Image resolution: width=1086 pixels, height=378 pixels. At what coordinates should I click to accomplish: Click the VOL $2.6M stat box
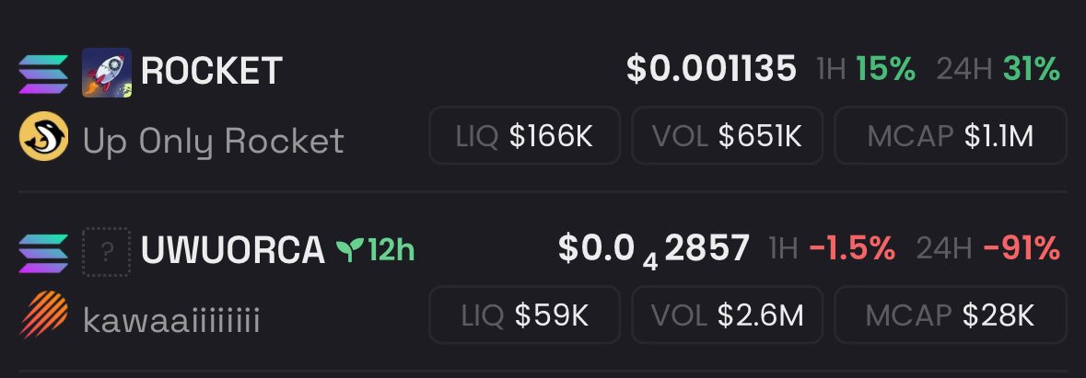[728, 315]
